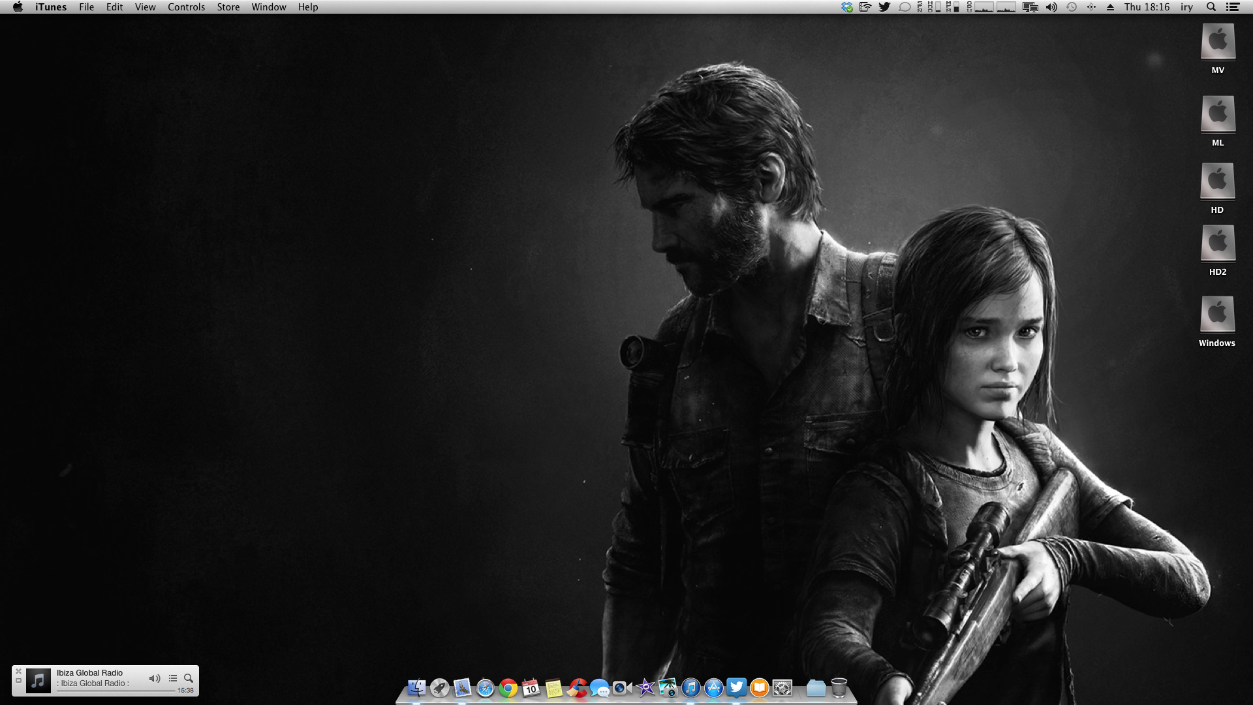1253x705 pixels.
Task: Click the Bluetooth menu bar icon
Action: tap(1091, 7)
